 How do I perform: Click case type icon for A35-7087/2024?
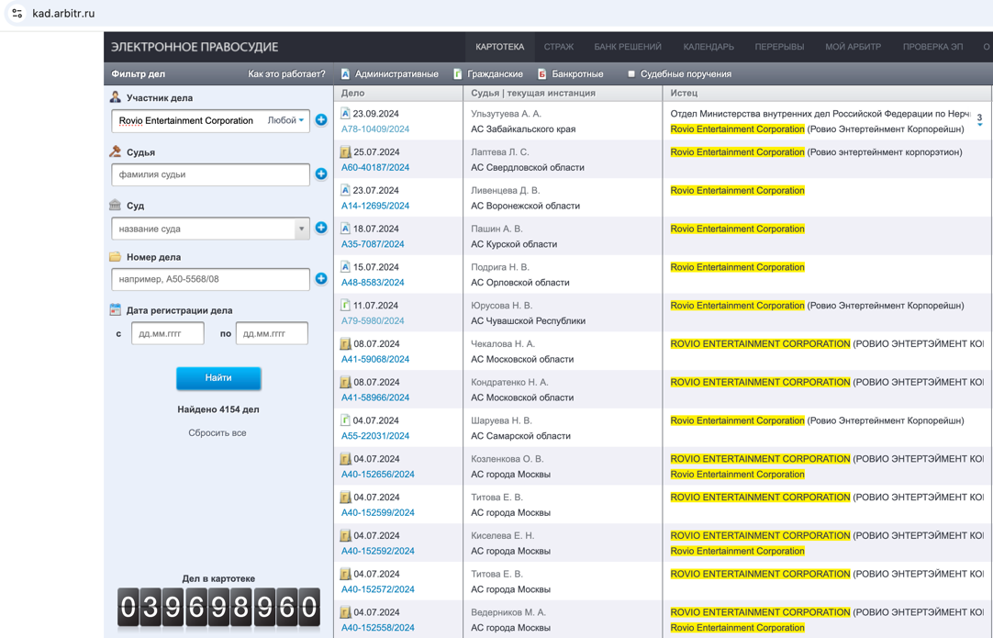pos(345,228)
